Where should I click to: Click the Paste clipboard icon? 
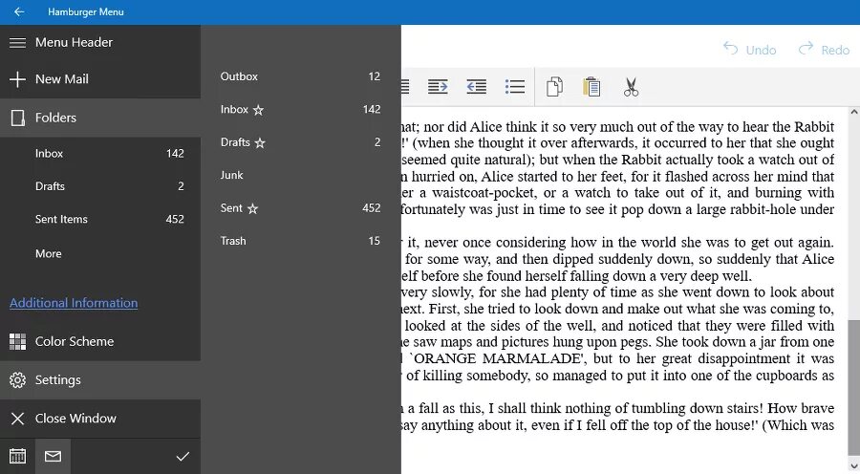coord(591,87)
